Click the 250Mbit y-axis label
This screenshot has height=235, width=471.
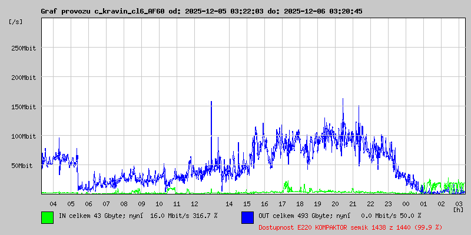coord(24,48)
